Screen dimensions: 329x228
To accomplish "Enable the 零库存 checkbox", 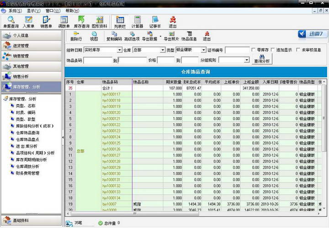I will click(254, 50).
